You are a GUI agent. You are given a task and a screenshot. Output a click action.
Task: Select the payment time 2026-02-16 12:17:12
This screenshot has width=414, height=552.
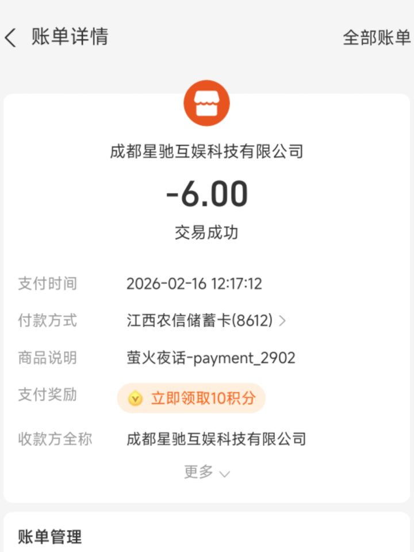click(194, 283)
